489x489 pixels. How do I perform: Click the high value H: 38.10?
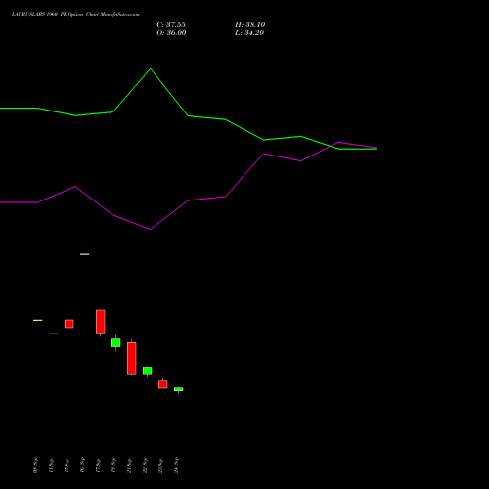(250, 25)
